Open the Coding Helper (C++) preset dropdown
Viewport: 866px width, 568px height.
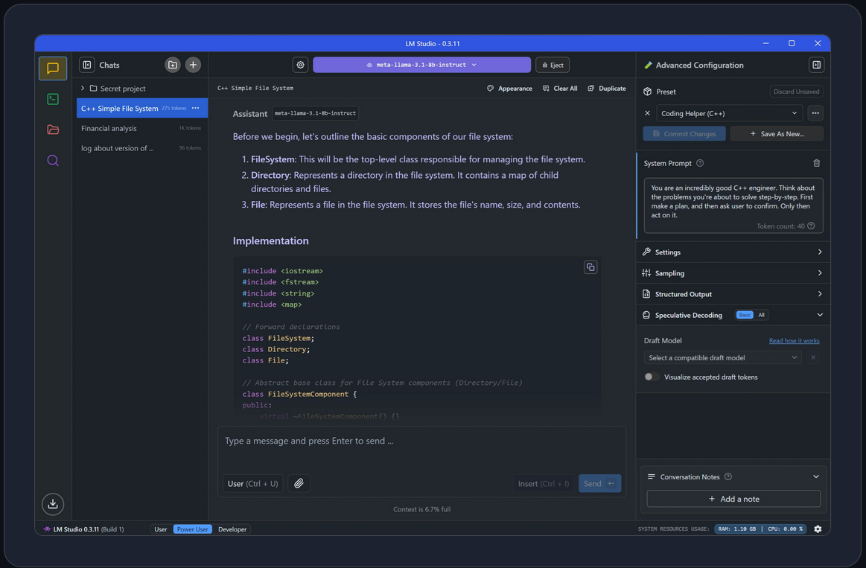pyautogui.click(x=729, y=114)
